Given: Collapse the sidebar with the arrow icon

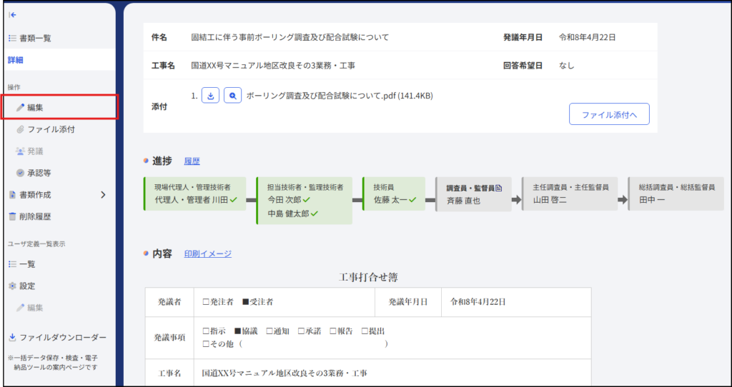Looking at the screenshot, I should (x=13, y=15).
